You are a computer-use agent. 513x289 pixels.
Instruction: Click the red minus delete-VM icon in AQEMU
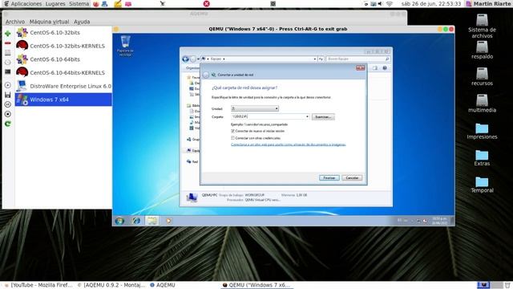8,43
